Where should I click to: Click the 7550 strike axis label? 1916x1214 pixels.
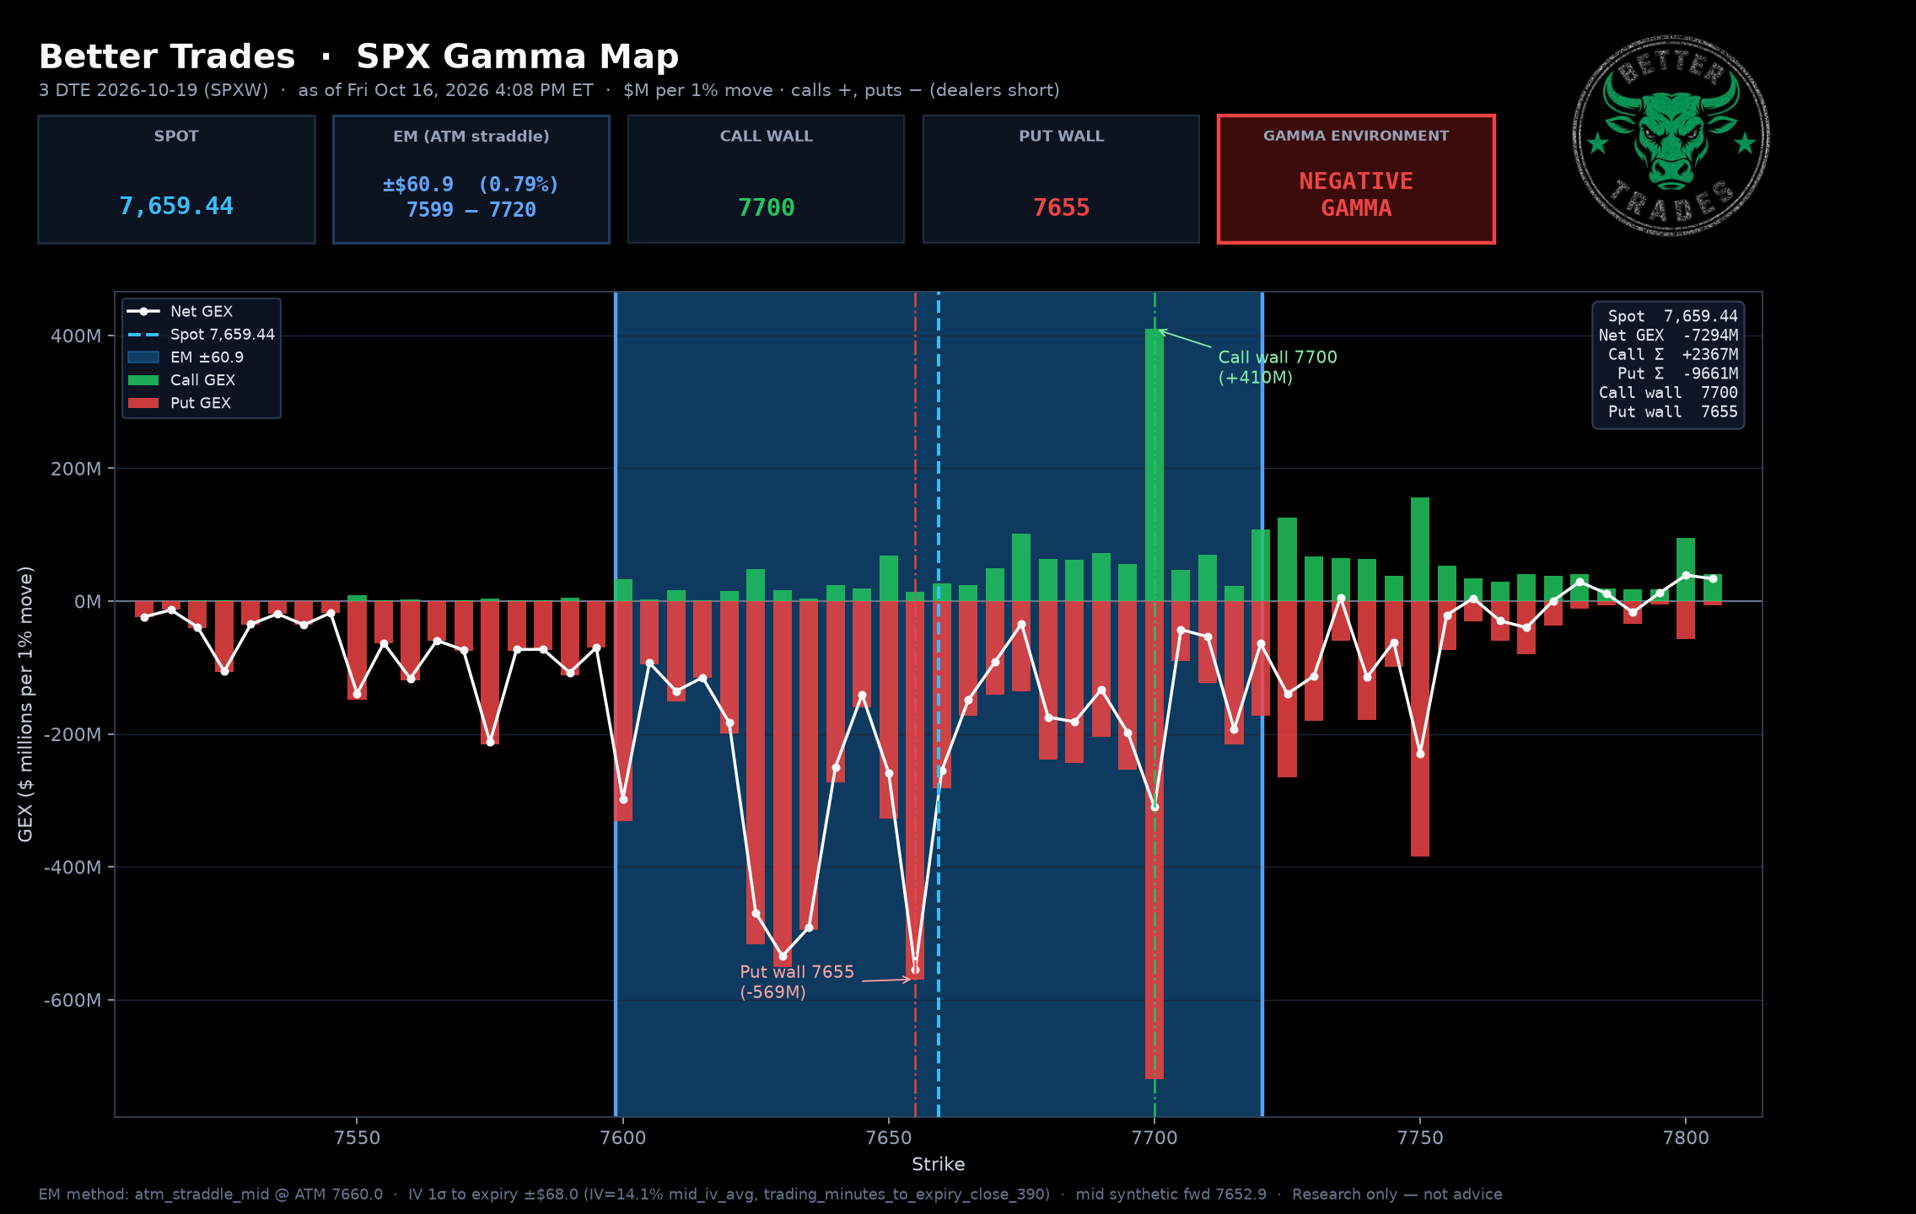coord(357,1137)
